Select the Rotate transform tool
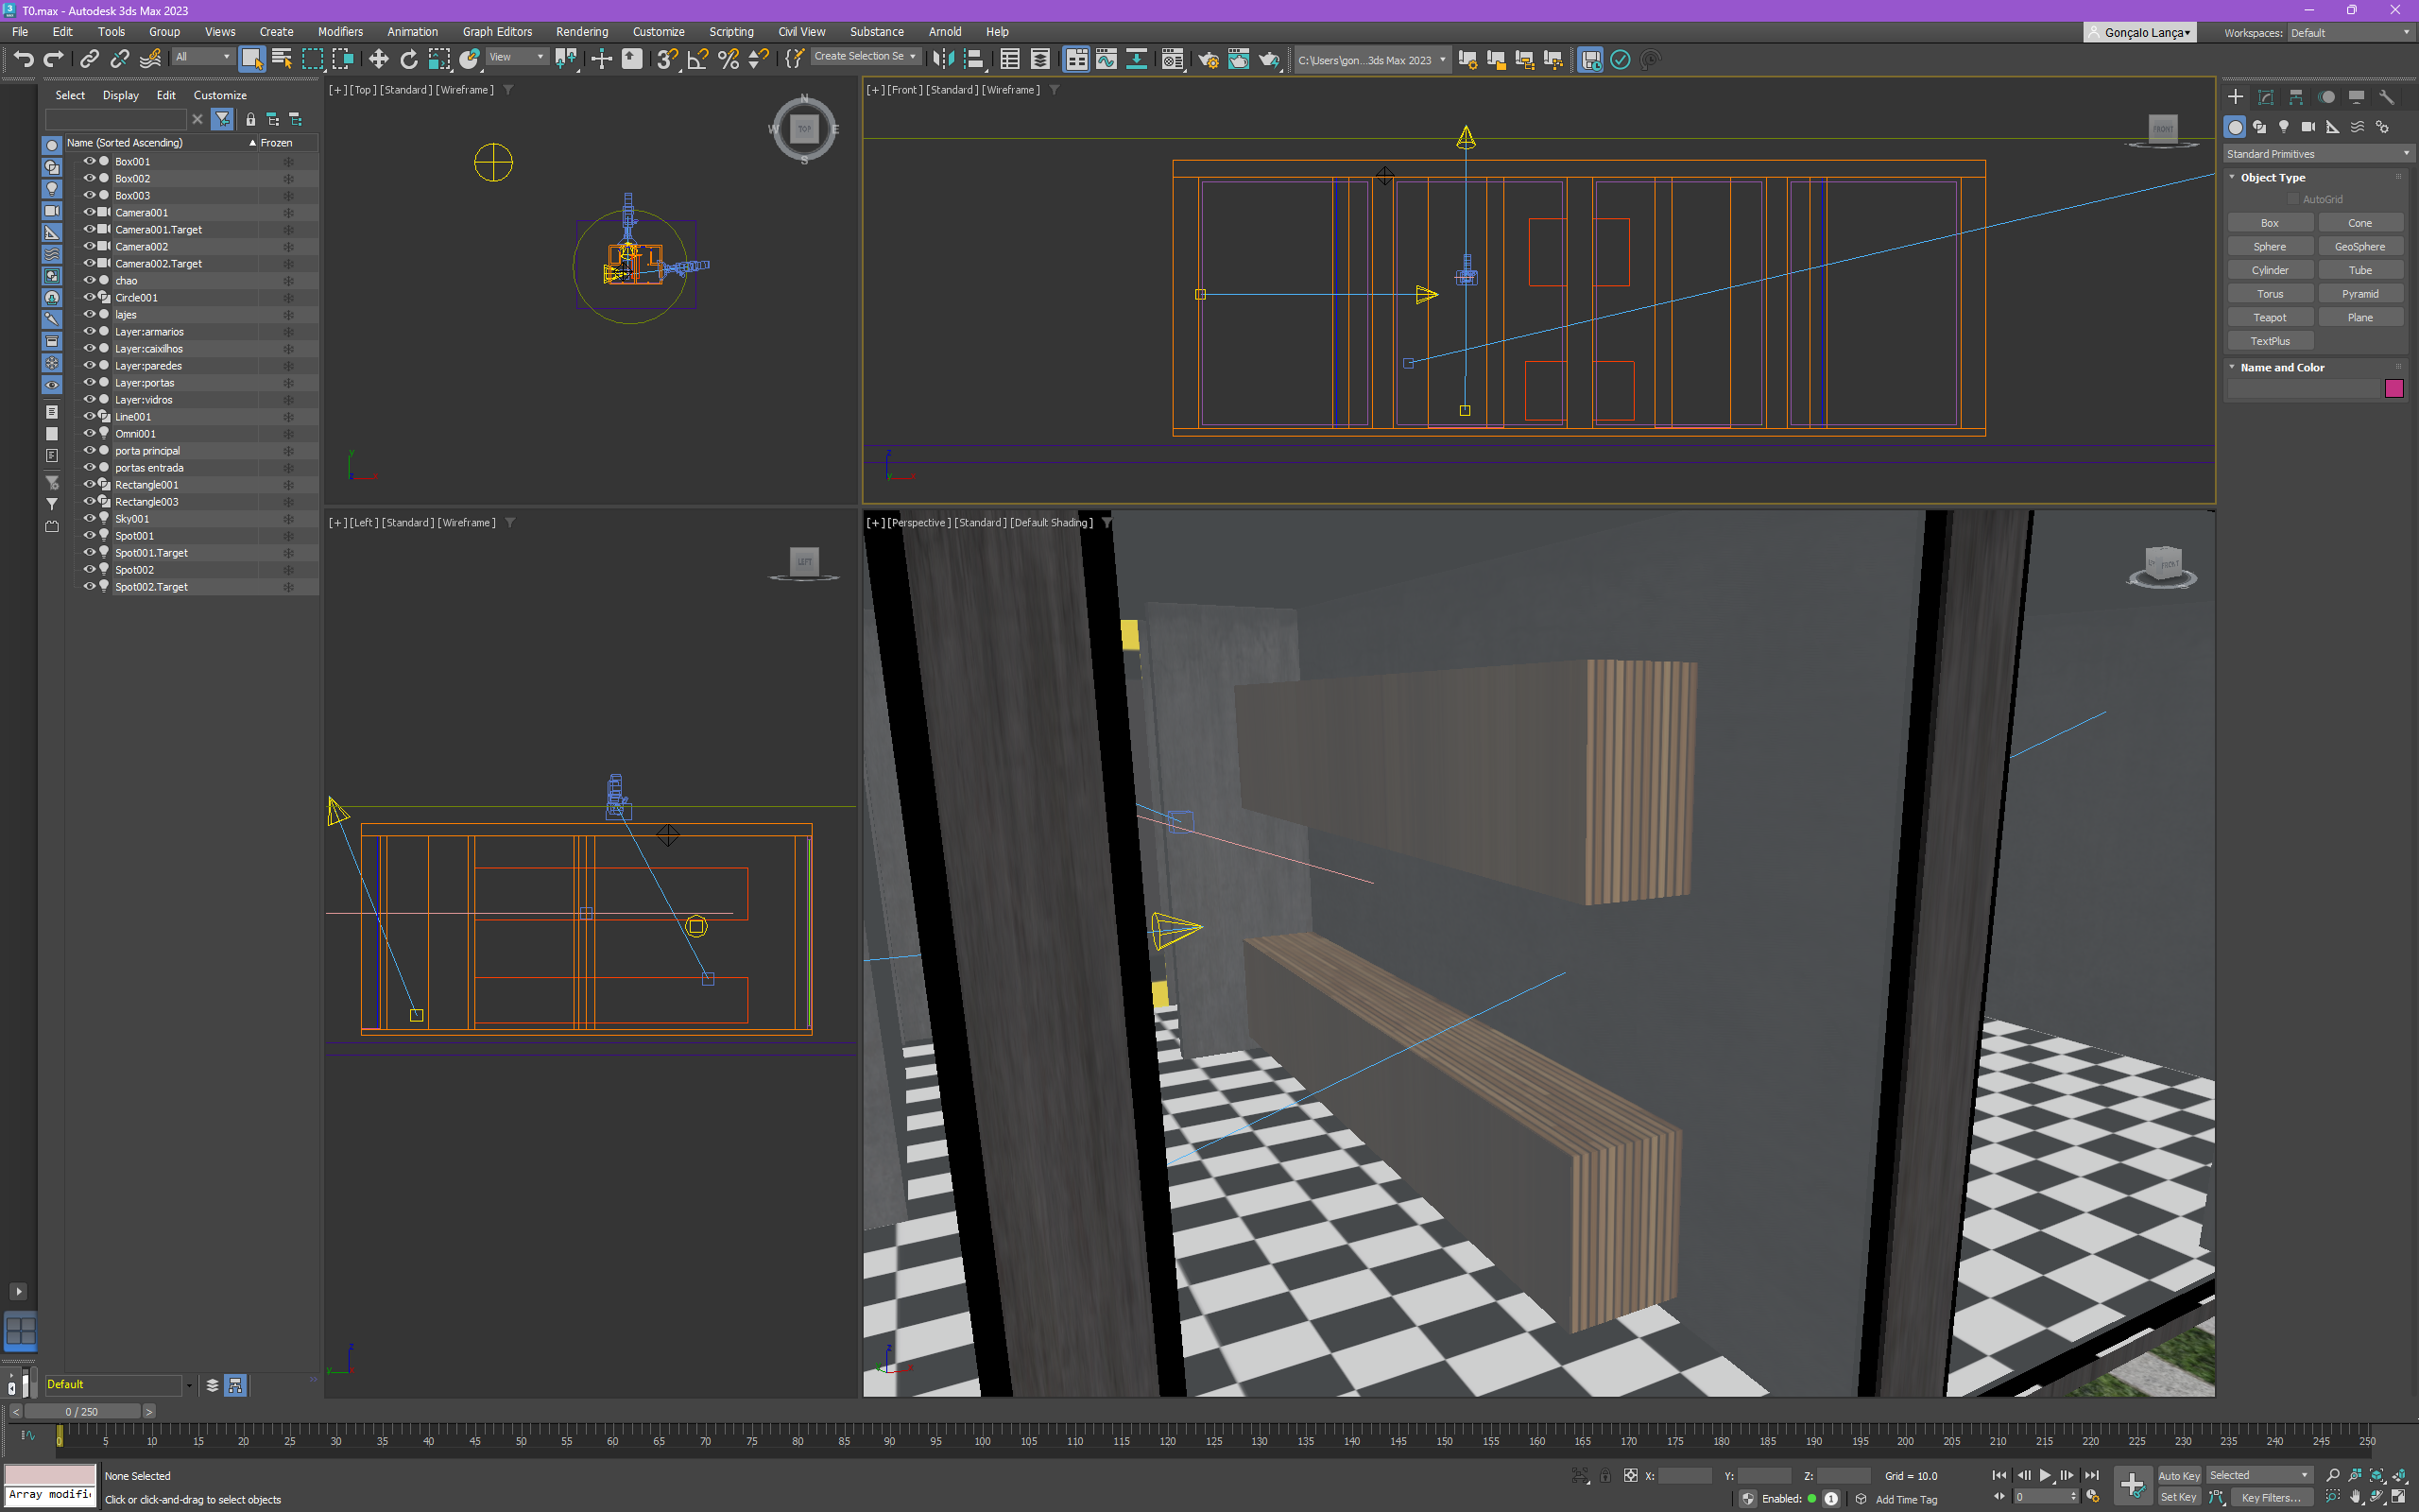 [x=408, y=59]
